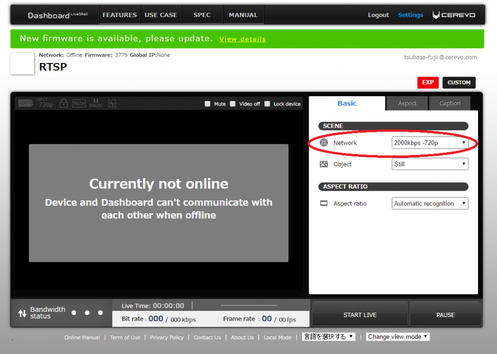This screenshot has height=354, width=497.
Task: Click the Live Time progress bar
Action: tap(249, 305)
